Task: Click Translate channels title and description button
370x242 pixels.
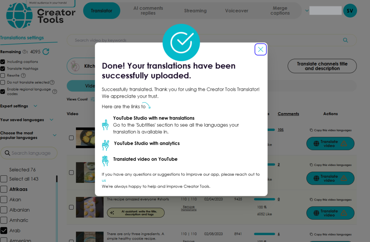Action: 322,66
